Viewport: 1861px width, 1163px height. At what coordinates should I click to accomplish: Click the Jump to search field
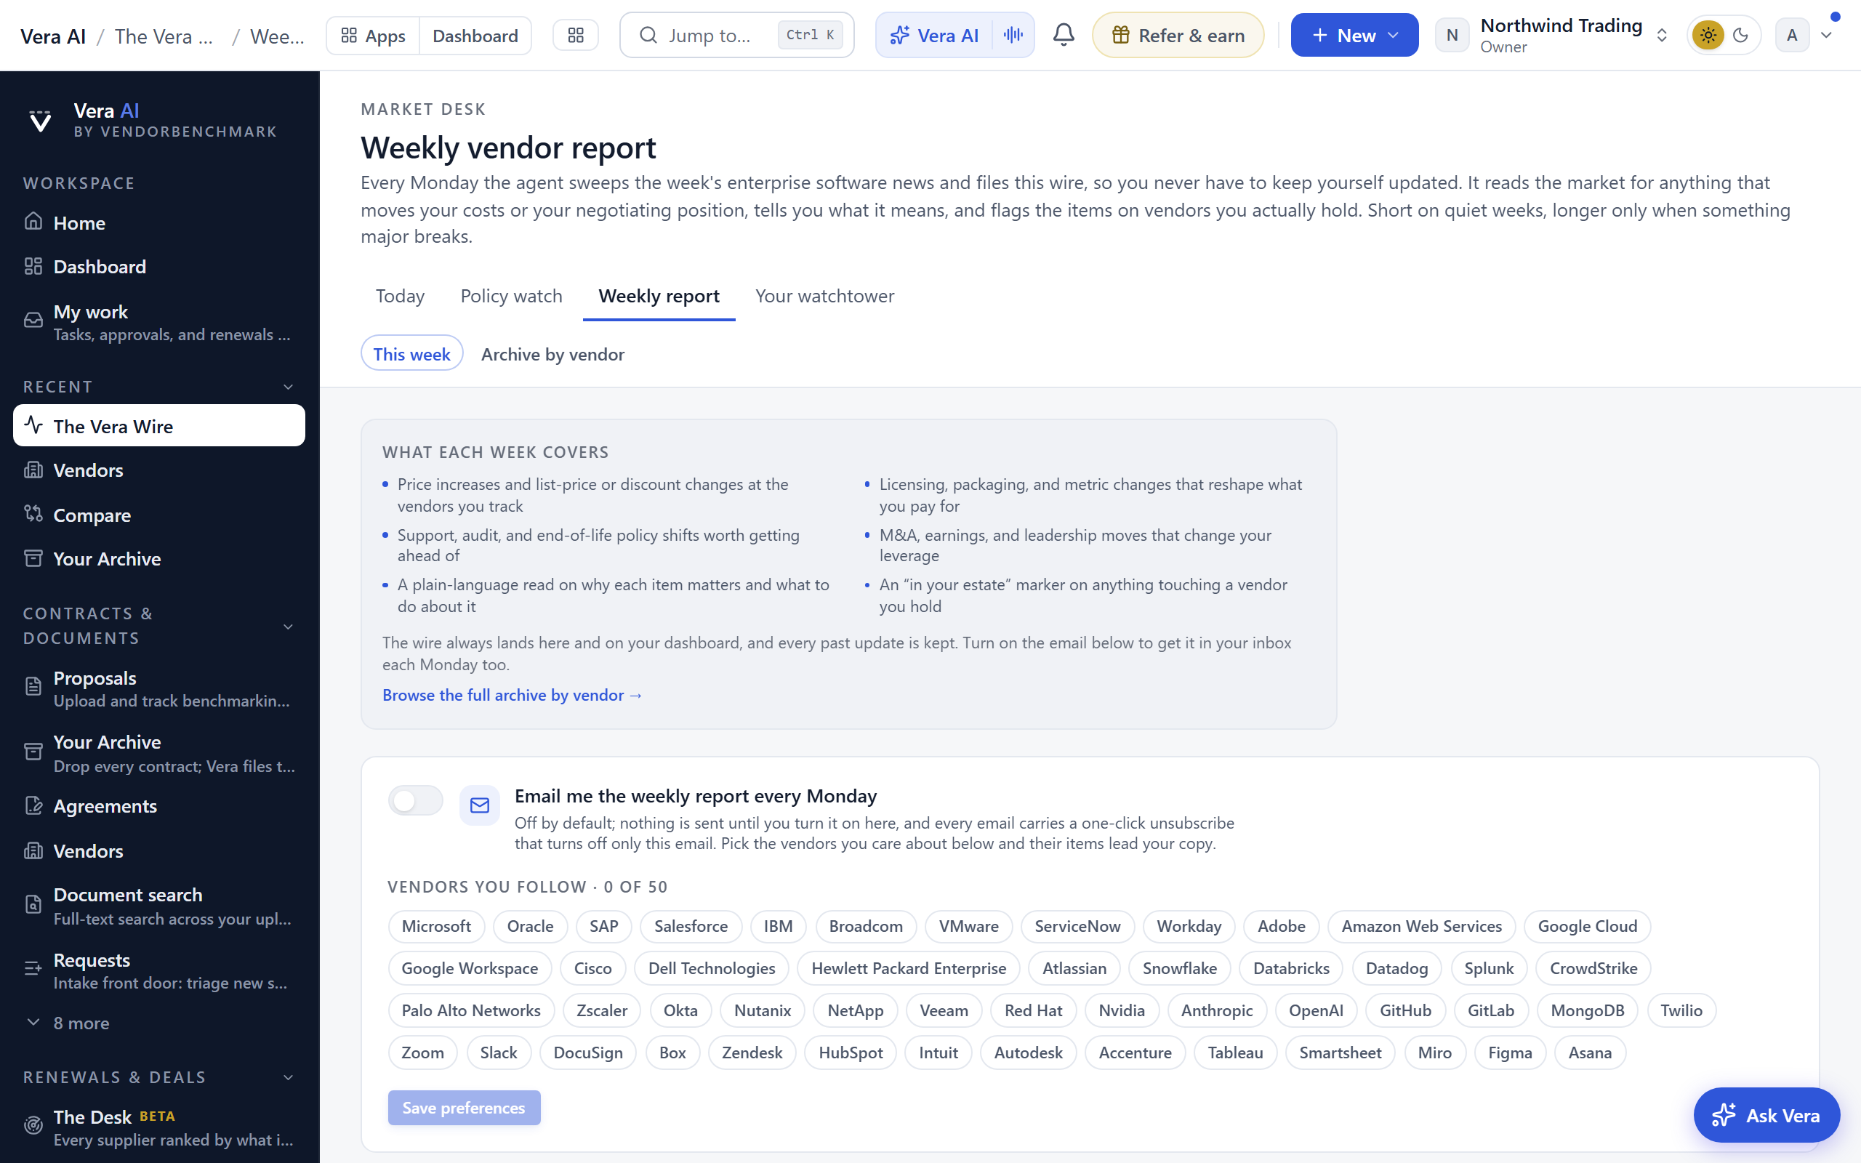pos(736,36)
